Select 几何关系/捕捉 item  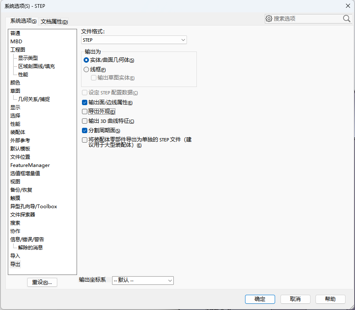pyautogui.click(x=34, y=99)
